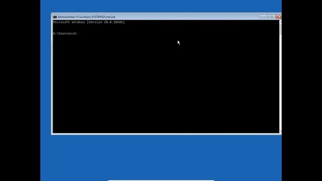This screenshot has width=322, height=181.
Task: Click the 'Microsoft Windows [Version 10.0.10586]' line
Action: pos(89,22)
